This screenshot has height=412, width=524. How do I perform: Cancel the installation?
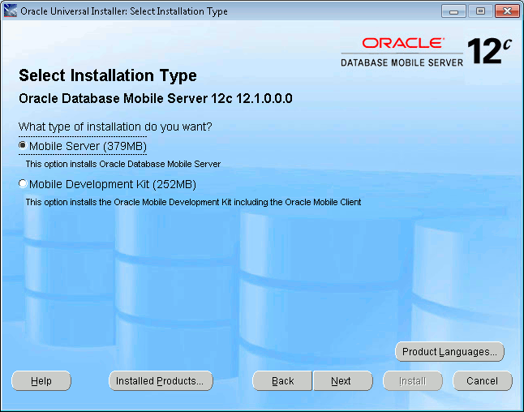click(483, 380)
